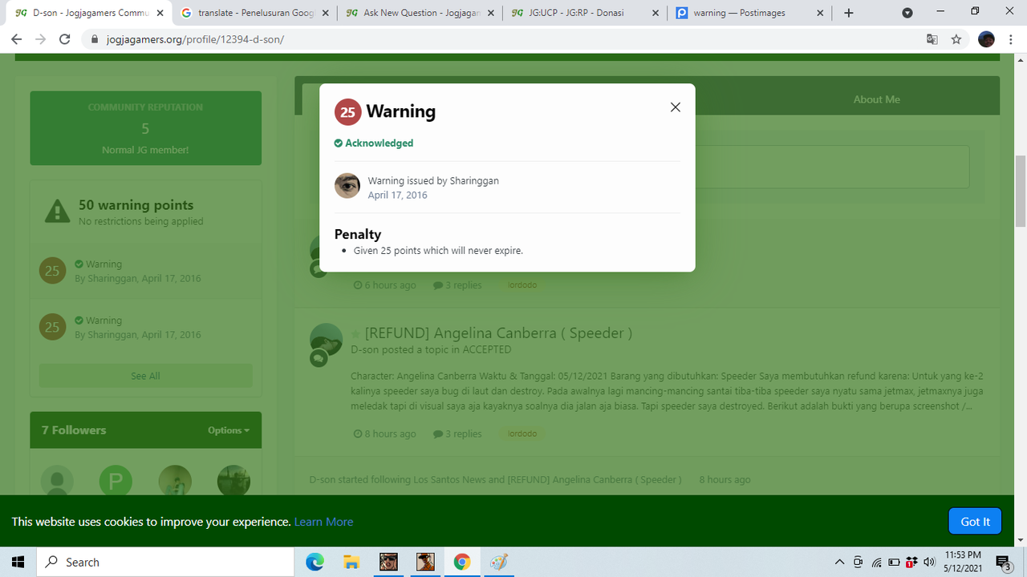
Task: Select the D-son Jogjagamers tab
Action: pos(87,13)
